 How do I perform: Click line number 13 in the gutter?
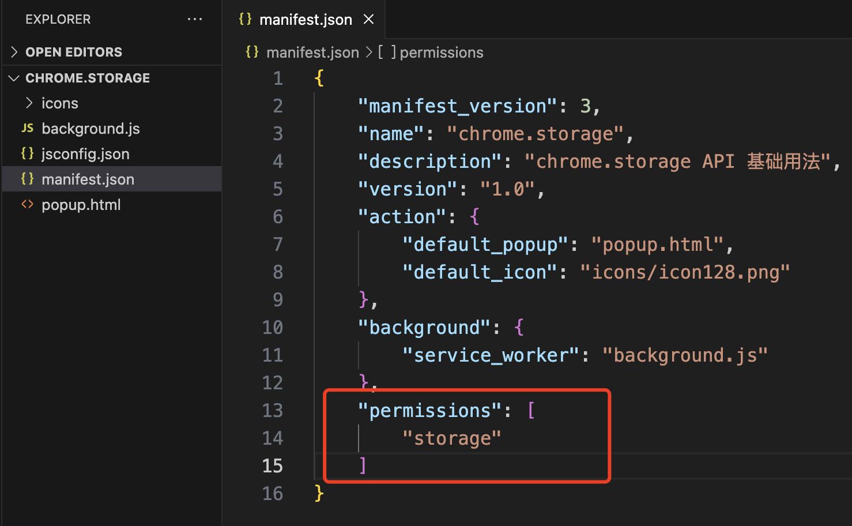coord(273,410)
